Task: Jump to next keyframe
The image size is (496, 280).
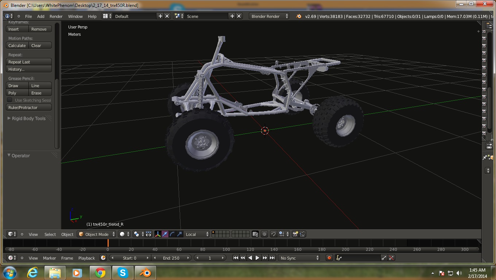Action: 265,258
